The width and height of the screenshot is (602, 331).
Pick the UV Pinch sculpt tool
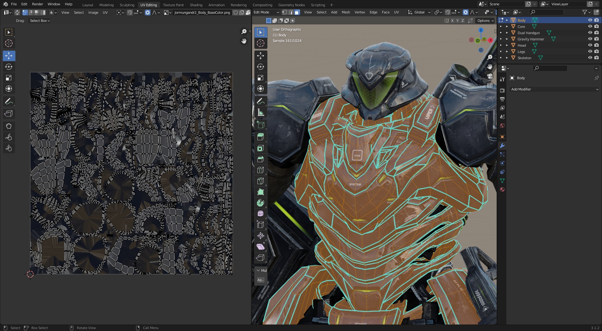[9, 148]
